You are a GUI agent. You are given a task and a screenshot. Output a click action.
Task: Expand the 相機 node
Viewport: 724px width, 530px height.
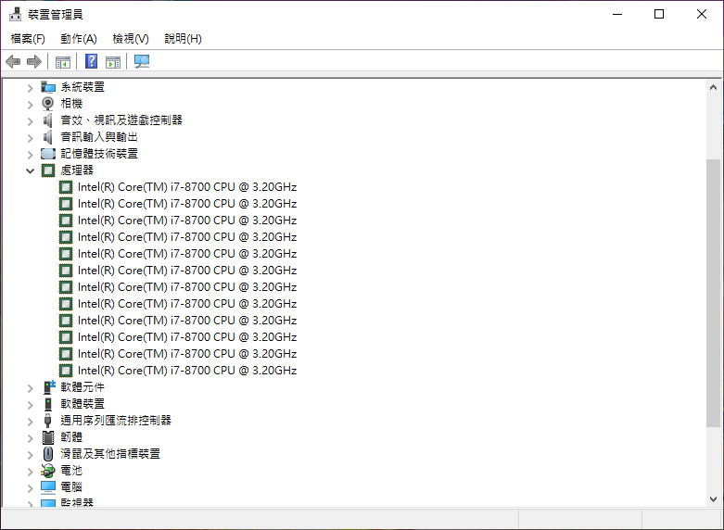30,105
